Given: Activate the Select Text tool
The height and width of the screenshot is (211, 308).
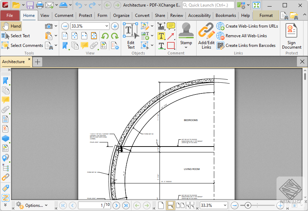Looking at the screenshot, I should 19,36.
